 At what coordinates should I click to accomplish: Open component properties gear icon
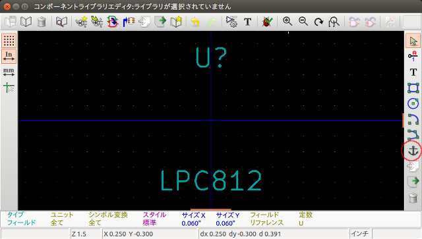point(231,22)
